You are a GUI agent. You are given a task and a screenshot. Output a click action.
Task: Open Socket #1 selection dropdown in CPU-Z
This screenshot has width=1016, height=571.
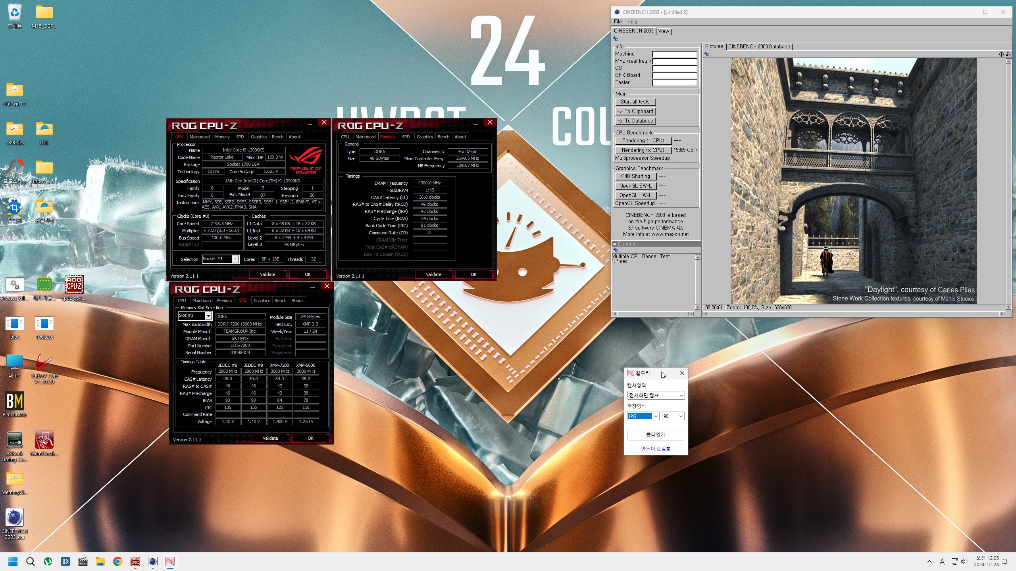pos(221,259)
